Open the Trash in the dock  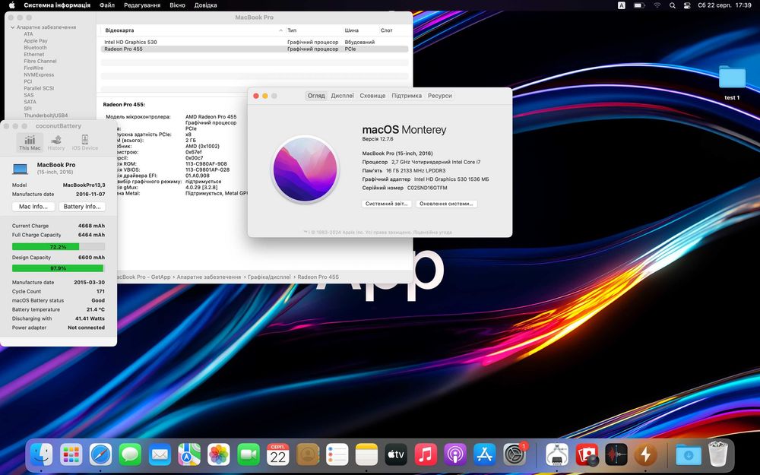point(717,454)
